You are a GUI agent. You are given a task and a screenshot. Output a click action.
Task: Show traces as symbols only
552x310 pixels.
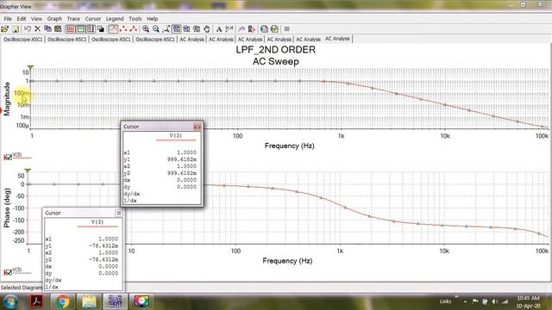123,29
